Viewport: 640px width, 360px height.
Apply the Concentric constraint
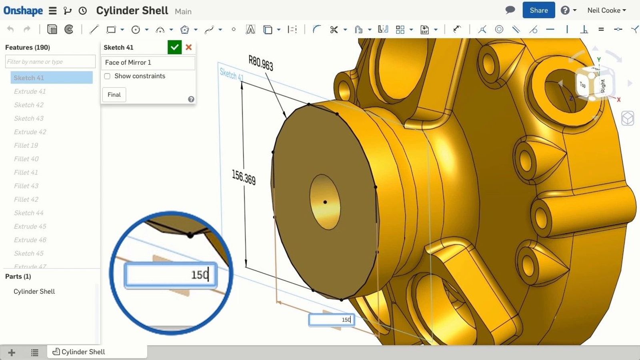499,30
